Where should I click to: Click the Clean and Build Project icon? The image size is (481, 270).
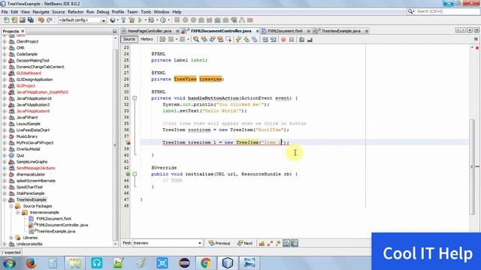coord(132,20)
